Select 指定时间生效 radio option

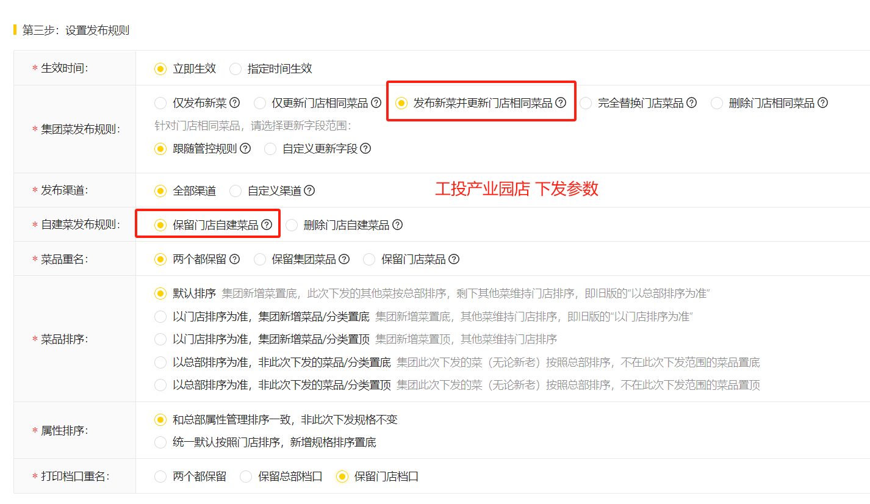[235, 69]
